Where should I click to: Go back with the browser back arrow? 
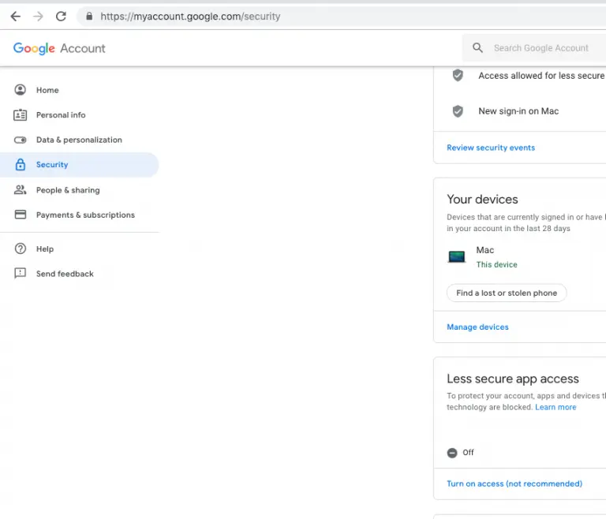[16, 17]
